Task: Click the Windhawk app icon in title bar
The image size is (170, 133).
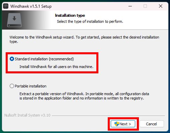Action: pos(6,6)
